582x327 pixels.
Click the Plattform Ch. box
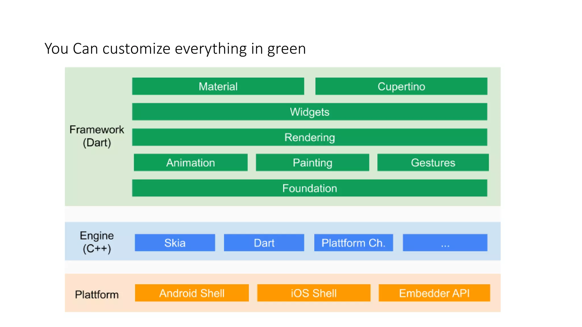tap(353, 243)
